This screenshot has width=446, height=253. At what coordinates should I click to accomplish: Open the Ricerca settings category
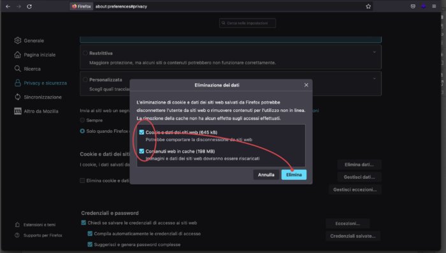pyautogui.click(x=32, y=69)
